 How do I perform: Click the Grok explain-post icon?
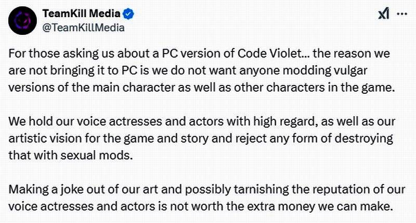pyautogui.click(x=383, y=14)
